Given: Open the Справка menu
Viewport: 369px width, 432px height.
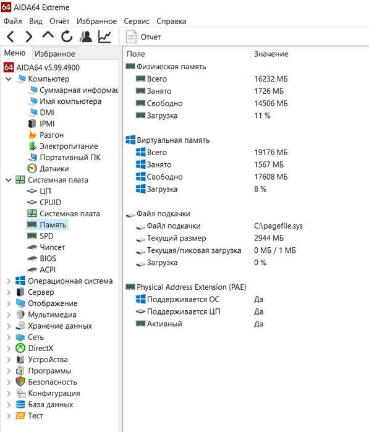Looking at the screenshot, I should point(171,21).
